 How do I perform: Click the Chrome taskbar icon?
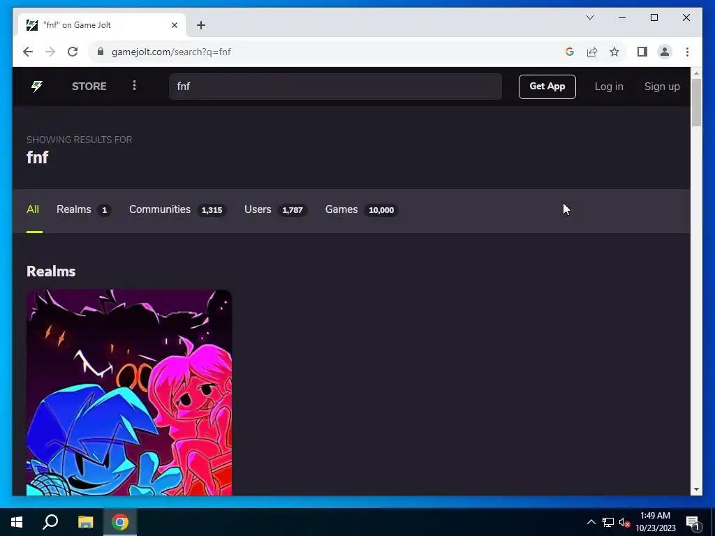click(120, 522)
